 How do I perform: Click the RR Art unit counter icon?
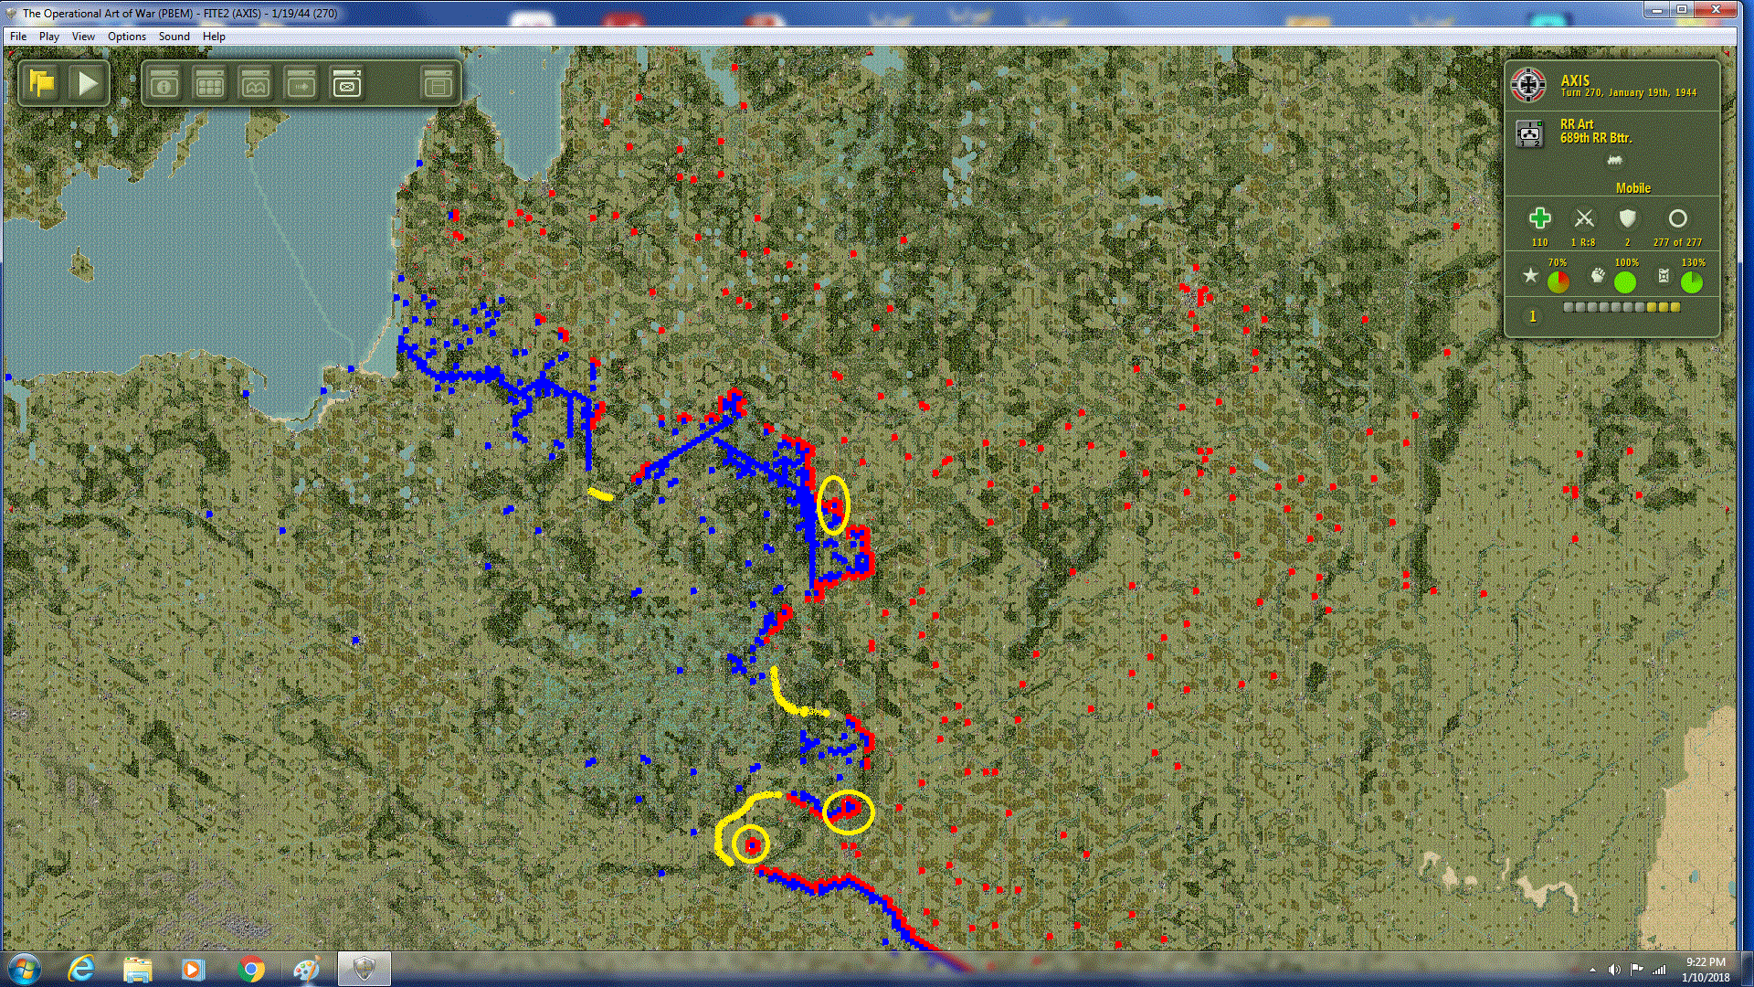click(1529, 133)
